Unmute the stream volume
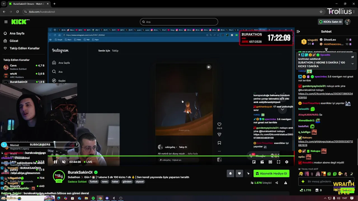 [64, 162]
